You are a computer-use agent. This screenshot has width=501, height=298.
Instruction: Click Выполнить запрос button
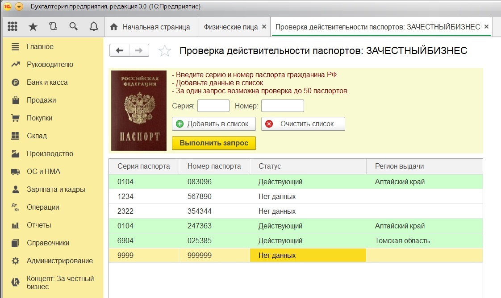pos(214,143)
